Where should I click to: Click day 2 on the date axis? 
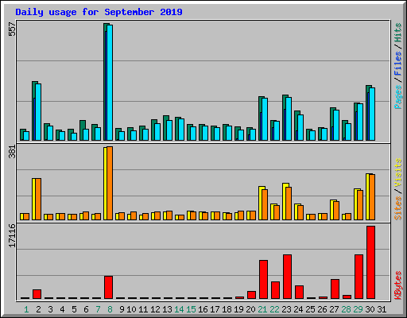click(x=38, y=309)
